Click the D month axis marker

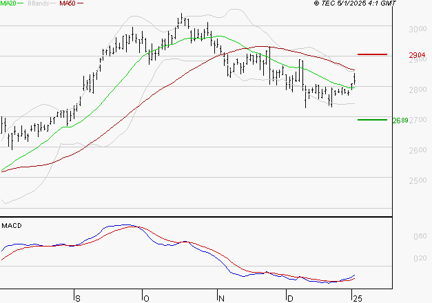pyautogui.click(x=290, y=299)
